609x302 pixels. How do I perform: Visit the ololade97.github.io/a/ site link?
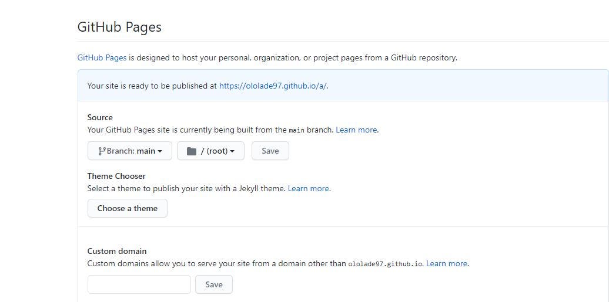[x=273, y=86]
